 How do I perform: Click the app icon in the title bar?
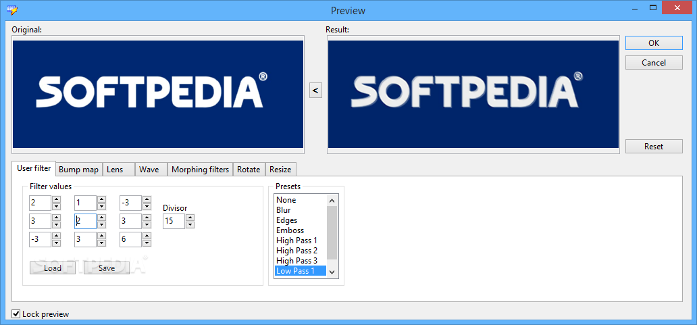[x=12, y=9]
